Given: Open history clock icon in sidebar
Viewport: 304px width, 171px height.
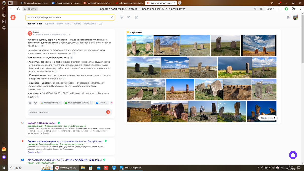Looking at the screenshot, I should tap(4, 9).
